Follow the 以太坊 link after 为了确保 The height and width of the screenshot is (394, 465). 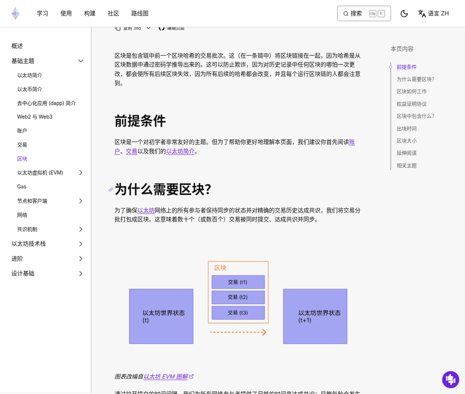click(146, 210)
